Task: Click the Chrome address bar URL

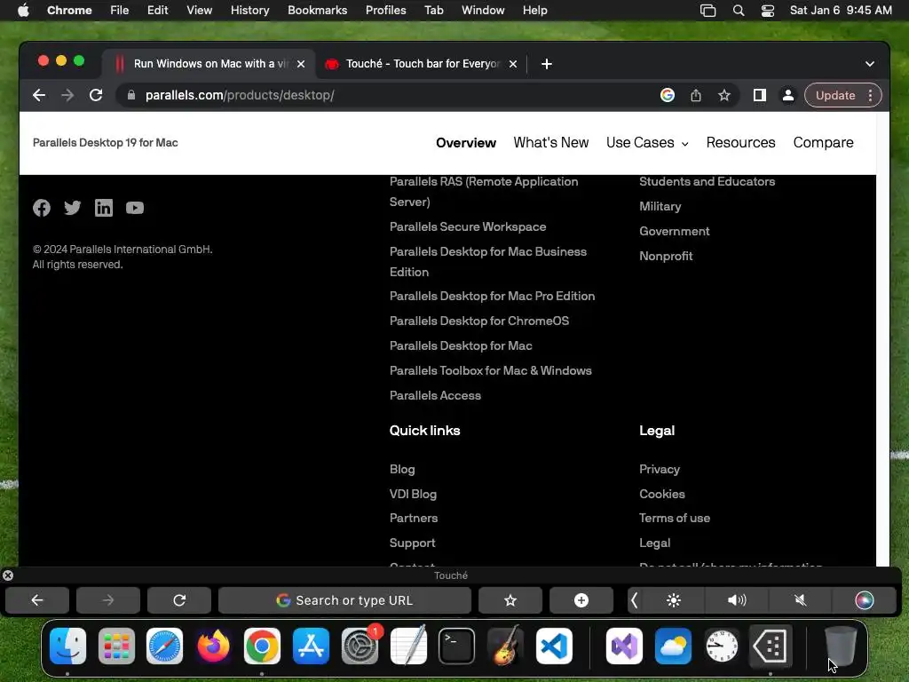Action: [x=240, y=95]
